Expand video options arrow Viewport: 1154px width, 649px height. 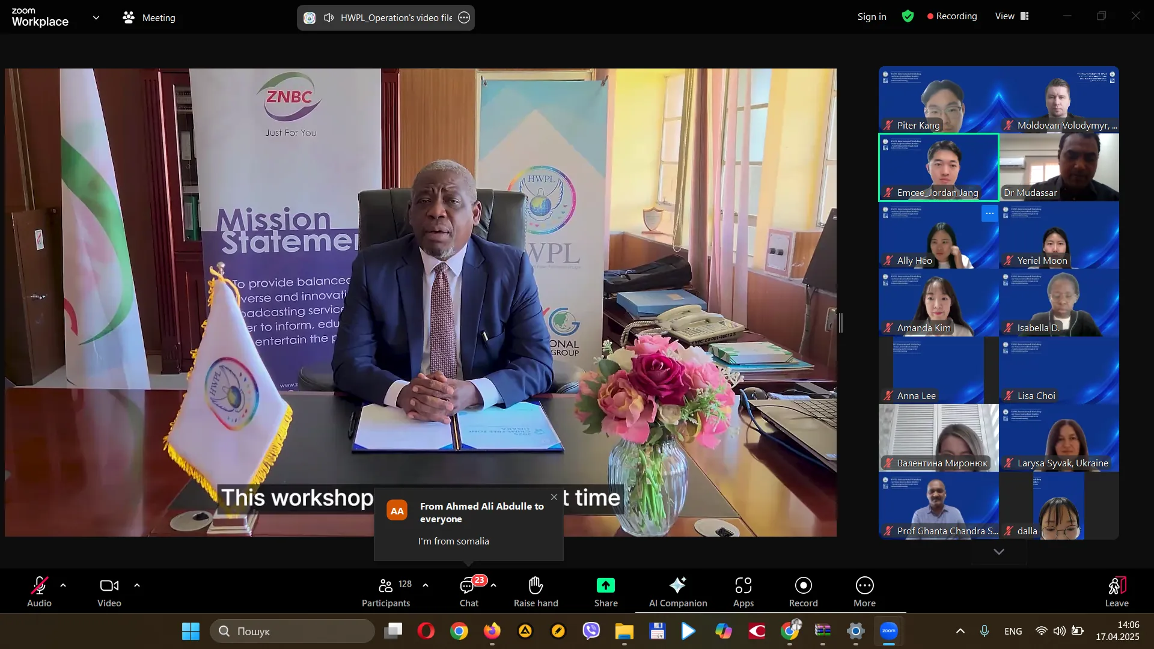pos(137,585)
